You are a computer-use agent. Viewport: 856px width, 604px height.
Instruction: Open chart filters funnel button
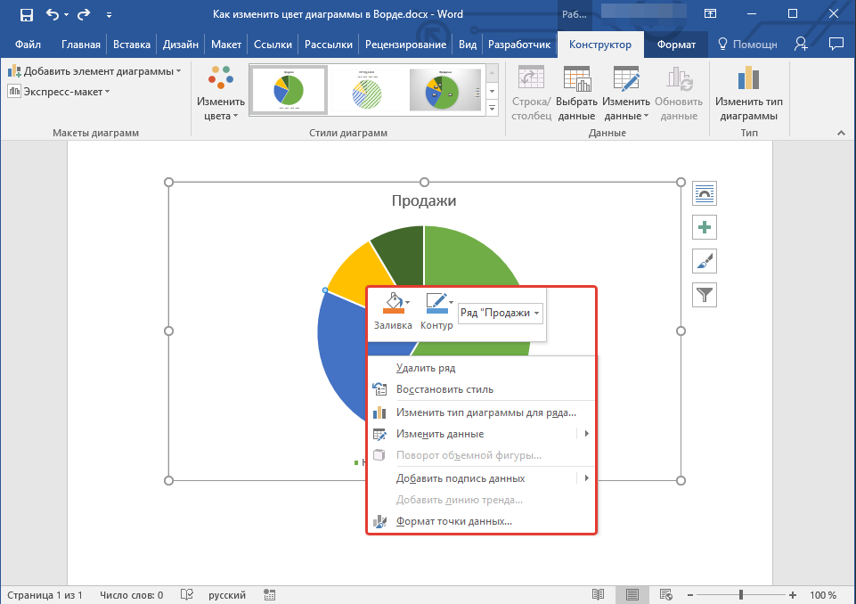tap(705, 296)
